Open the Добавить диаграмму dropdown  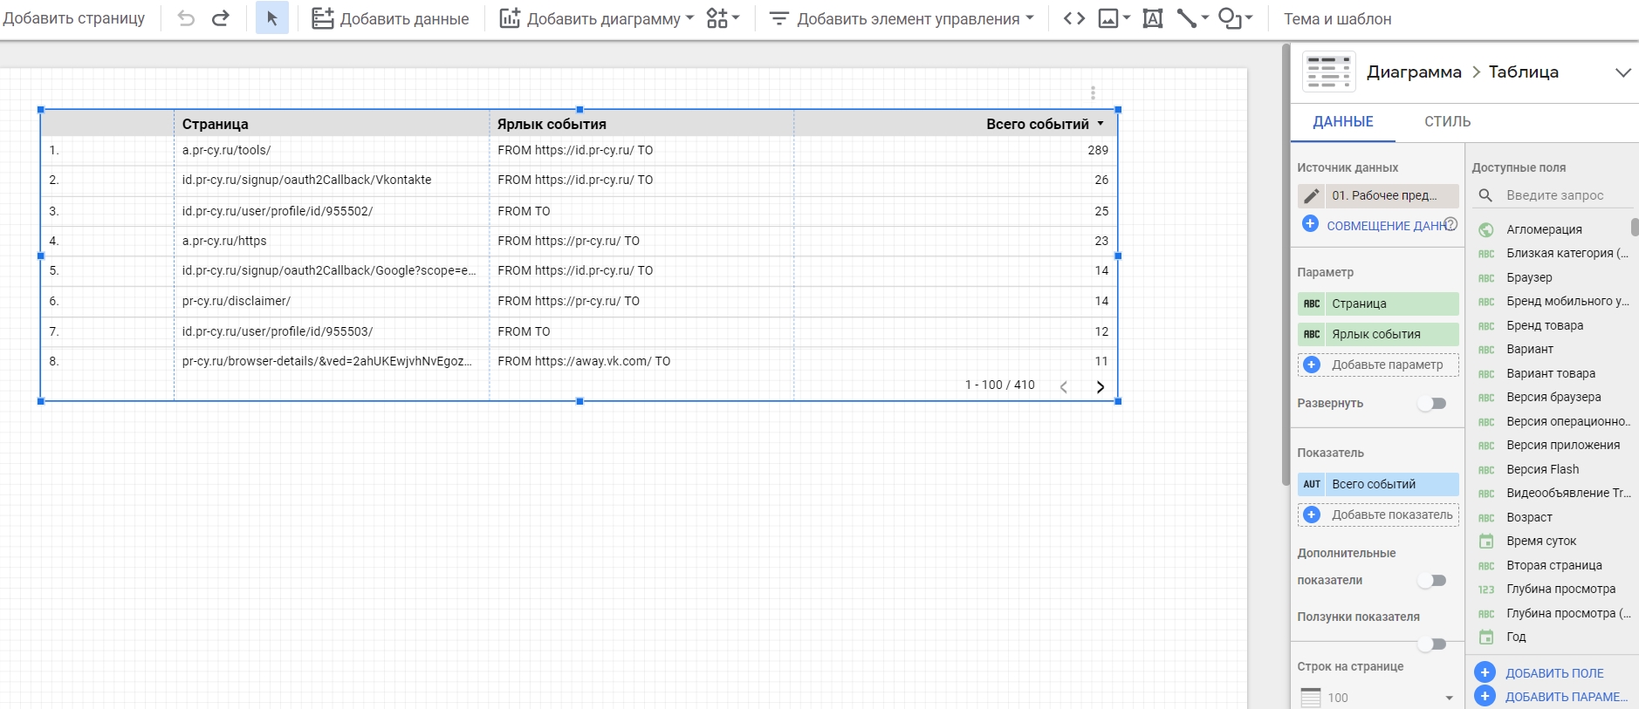596,18
